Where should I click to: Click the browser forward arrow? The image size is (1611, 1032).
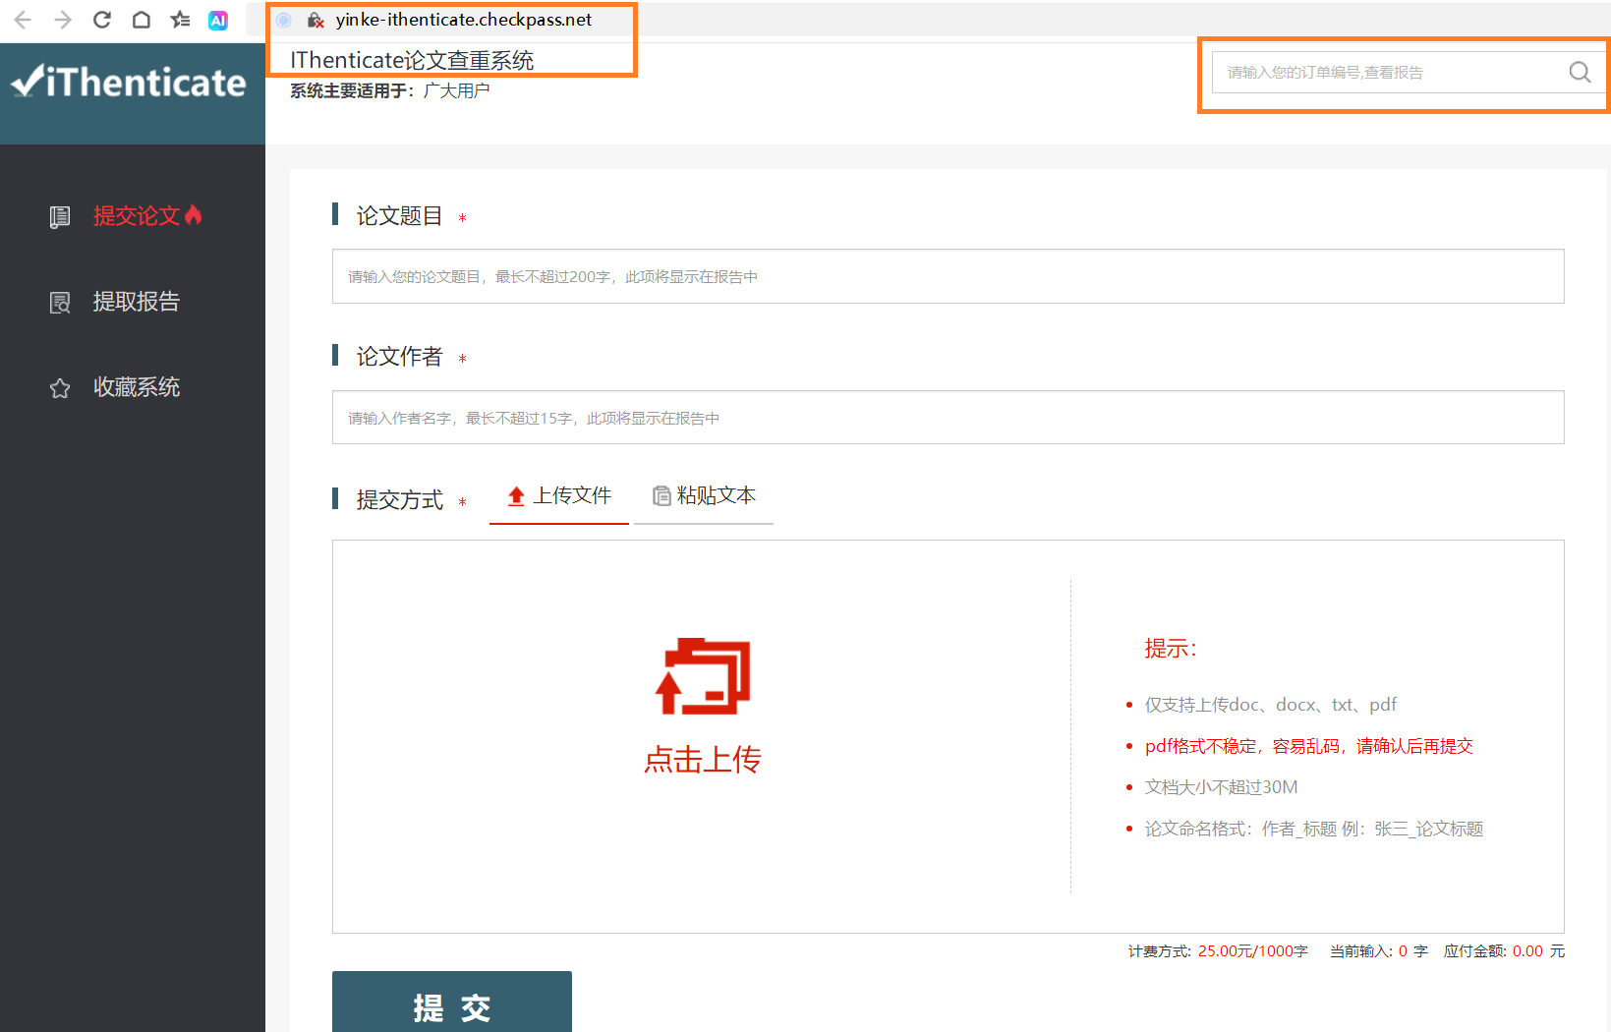click(63, 20)
